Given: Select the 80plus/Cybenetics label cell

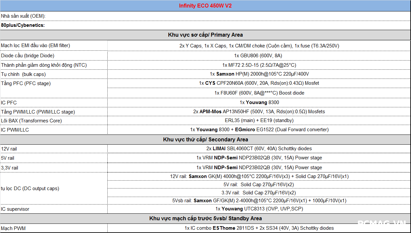Looking at the screenshot, I should point(23,25).
